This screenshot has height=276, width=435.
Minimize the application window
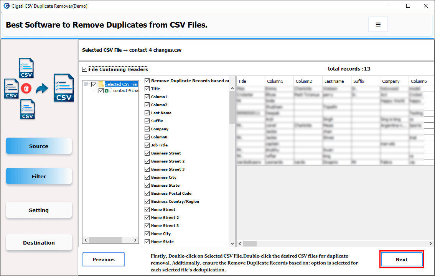[x=391, y=6]
